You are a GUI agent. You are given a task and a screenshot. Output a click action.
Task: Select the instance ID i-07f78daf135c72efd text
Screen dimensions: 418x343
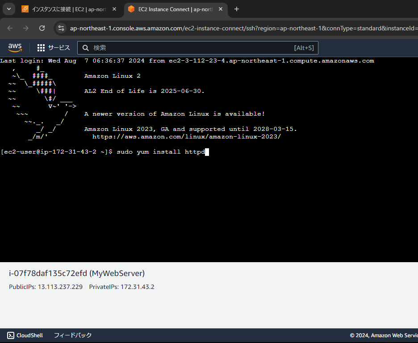click(48, 273)
